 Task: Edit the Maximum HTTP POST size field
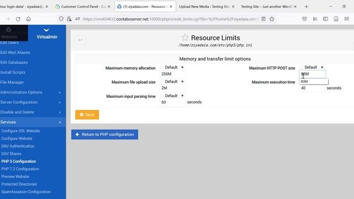pyautogui.click(x=313, y=74)
